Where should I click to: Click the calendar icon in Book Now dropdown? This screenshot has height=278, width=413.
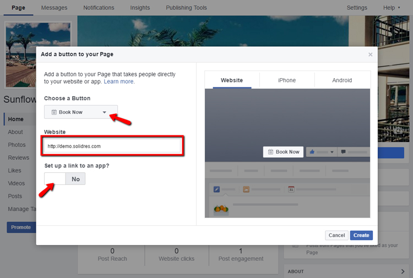coord(54,112)
